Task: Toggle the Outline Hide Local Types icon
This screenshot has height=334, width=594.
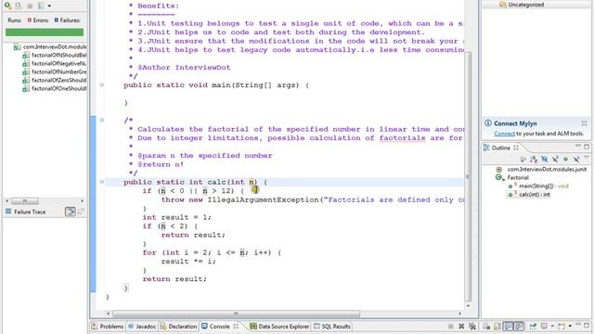Action: point(576,159)
